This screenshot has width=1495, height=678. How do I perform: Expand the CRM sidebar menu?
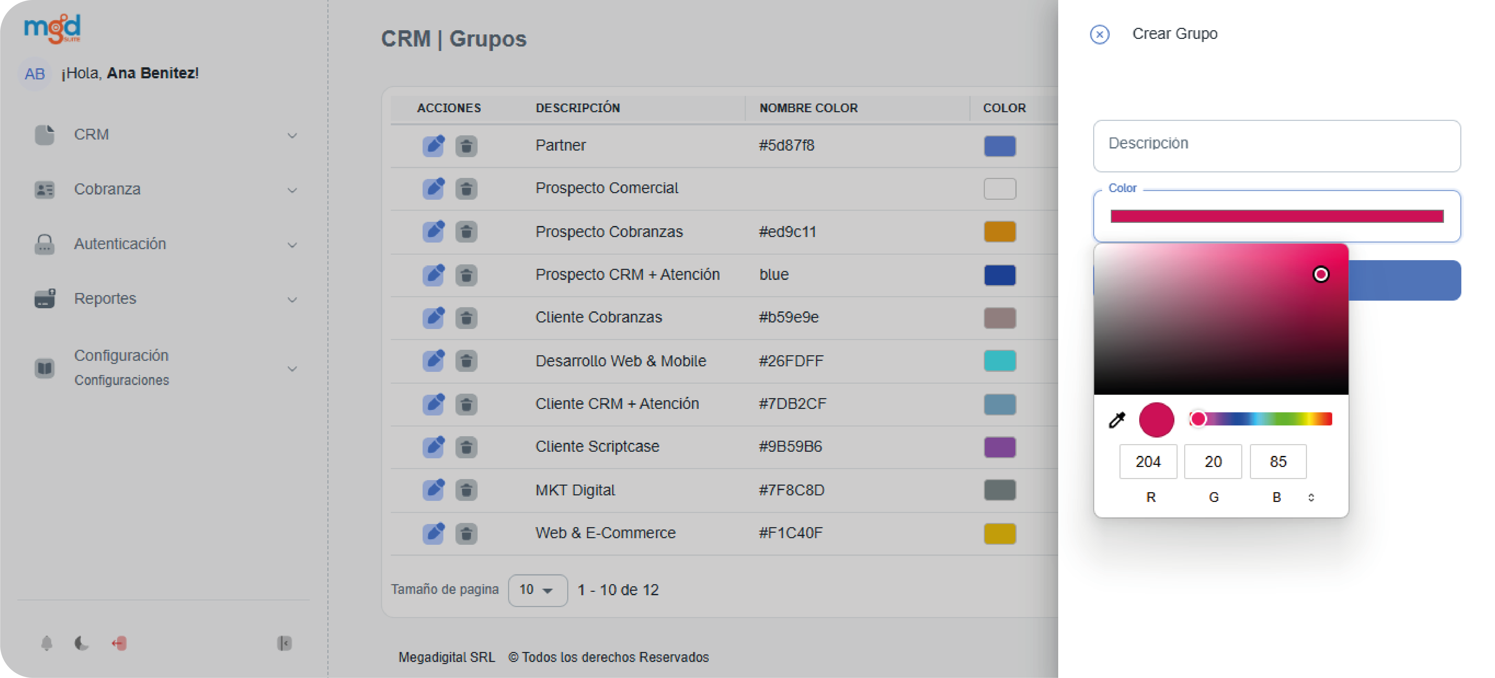165,135
